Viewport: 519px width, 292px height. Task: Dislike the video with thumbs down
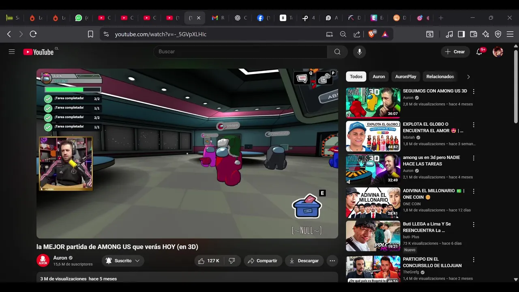click(x=232, y=261)
